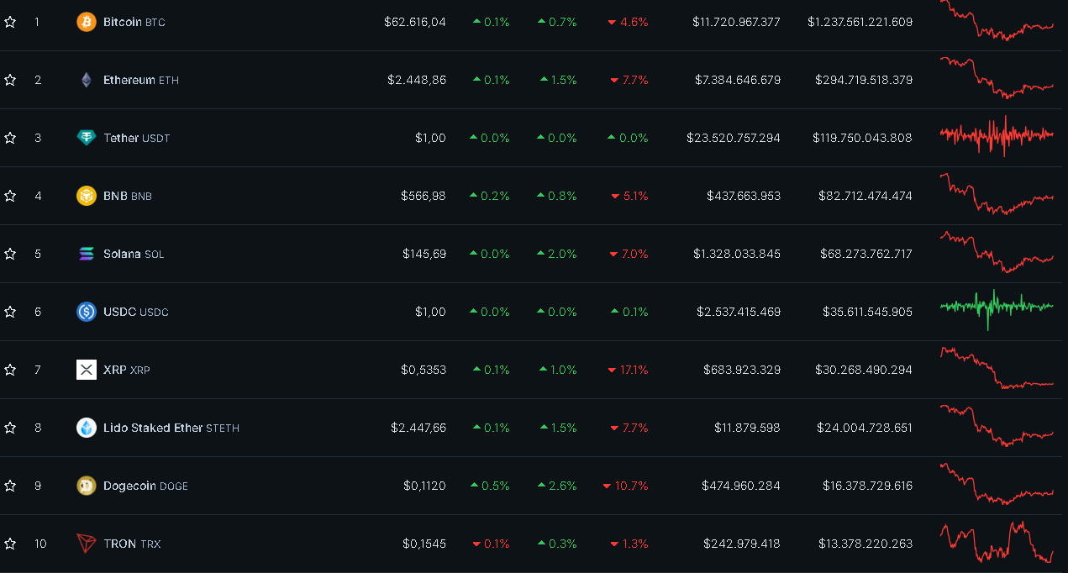The width and height of the screenshot is (1068, 573).
Task: Favorite USDC using its star
Action: (10, 312)
